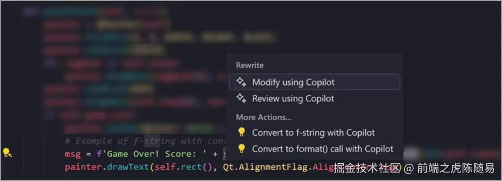Click the plus operator after the string
This screenshot has width=502, height=181.
coord(215,155)
